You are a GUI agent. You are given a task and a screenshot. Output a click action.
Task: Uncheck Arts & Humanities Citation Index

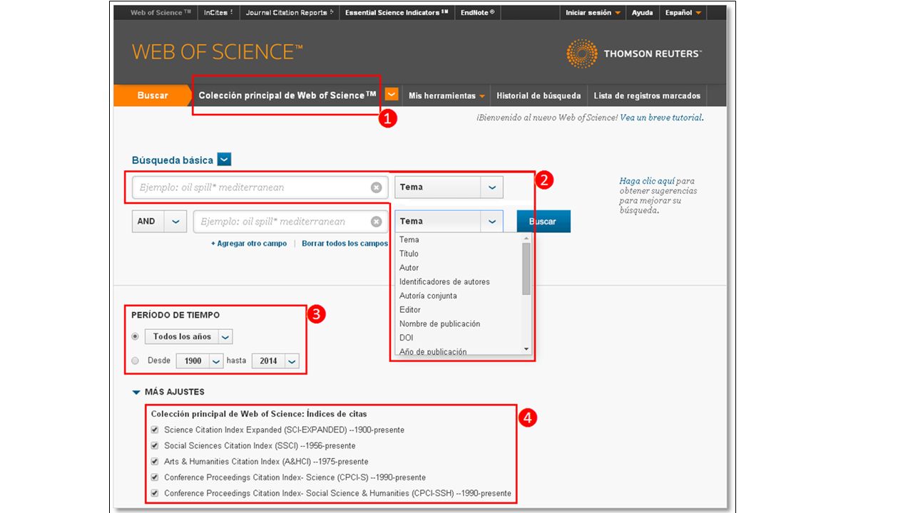155,461
